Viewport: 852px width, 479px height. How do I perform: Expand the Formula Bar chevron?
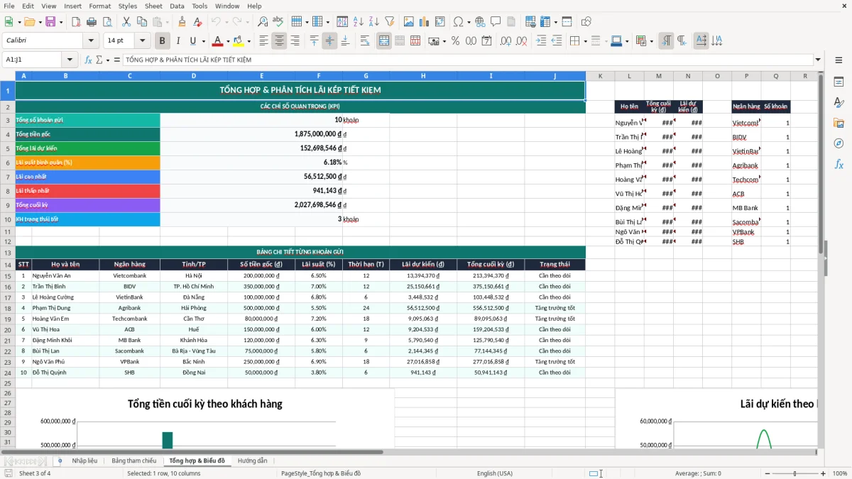coord(818,60)
